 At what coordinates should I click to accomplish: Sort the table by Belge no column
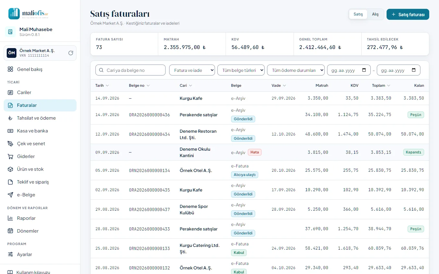click(x=139, y=86)
